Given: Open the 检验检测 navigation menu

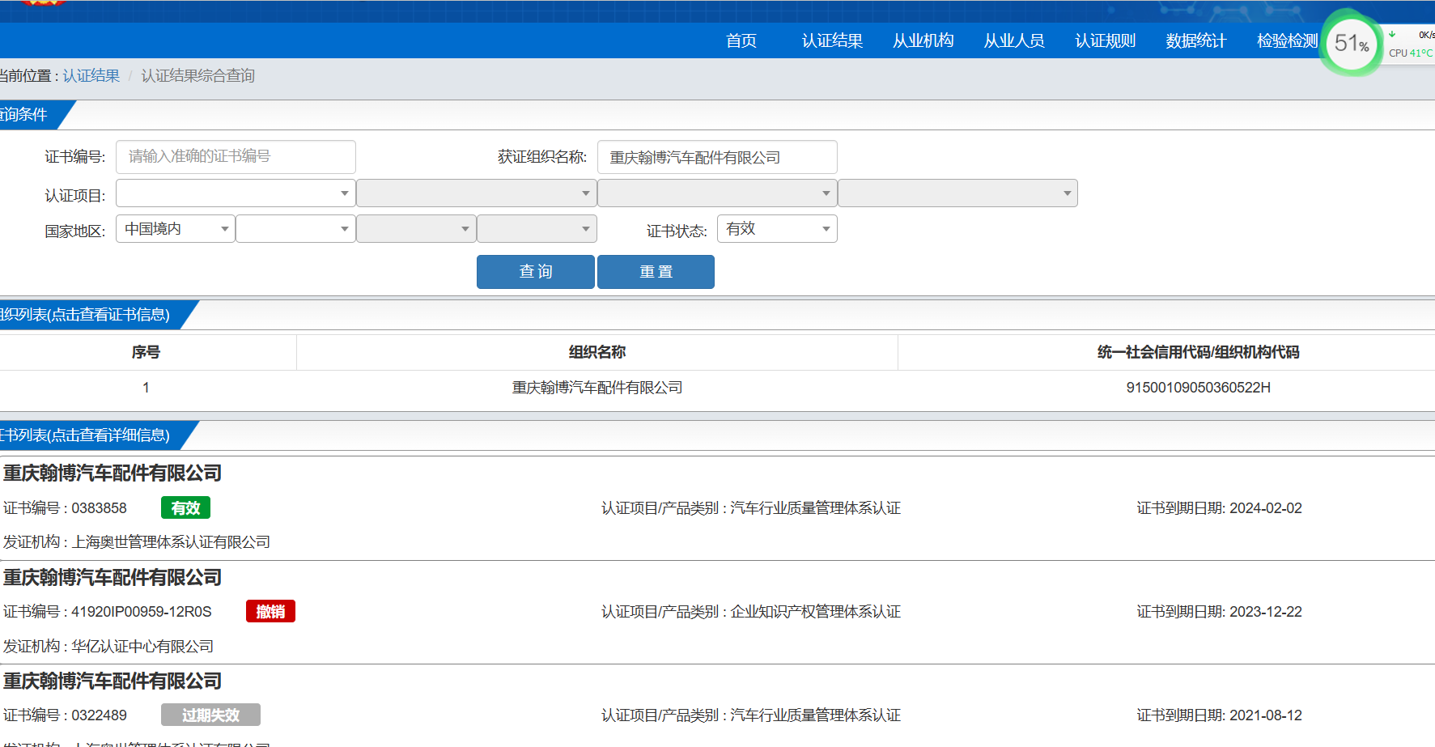Looking at the screenshot, I should point(1287,40).
